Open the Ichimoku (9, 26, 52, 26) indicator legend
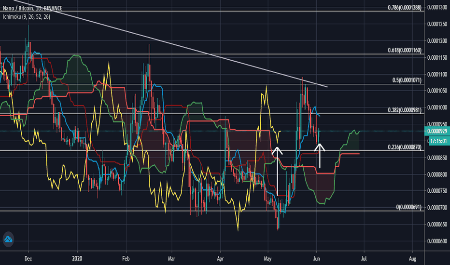This screenshot has width=450, height=265. click(x=27, y=17)
